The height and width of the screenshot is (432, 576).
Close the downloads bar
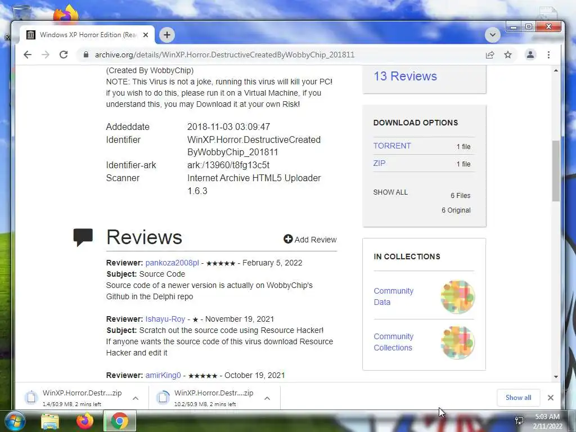[550, 398]
